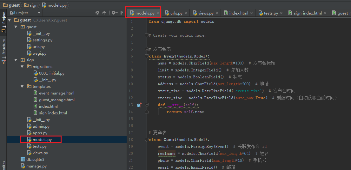
Task: Hide the Project tool window
Action: (x=122, y=13)
